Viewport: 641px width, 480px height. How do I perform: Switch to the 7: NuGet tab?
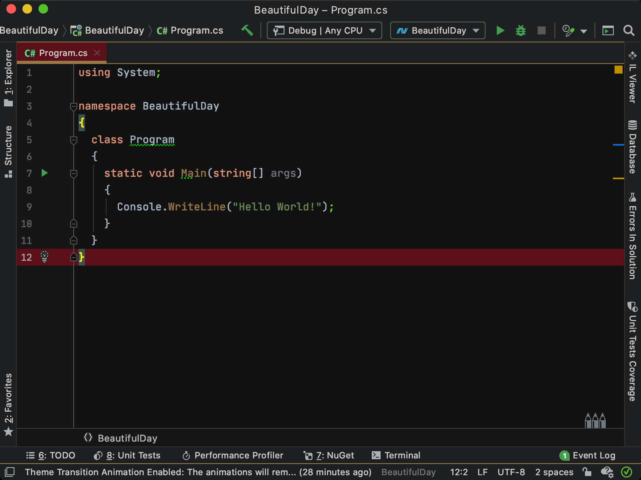(329, 455)
